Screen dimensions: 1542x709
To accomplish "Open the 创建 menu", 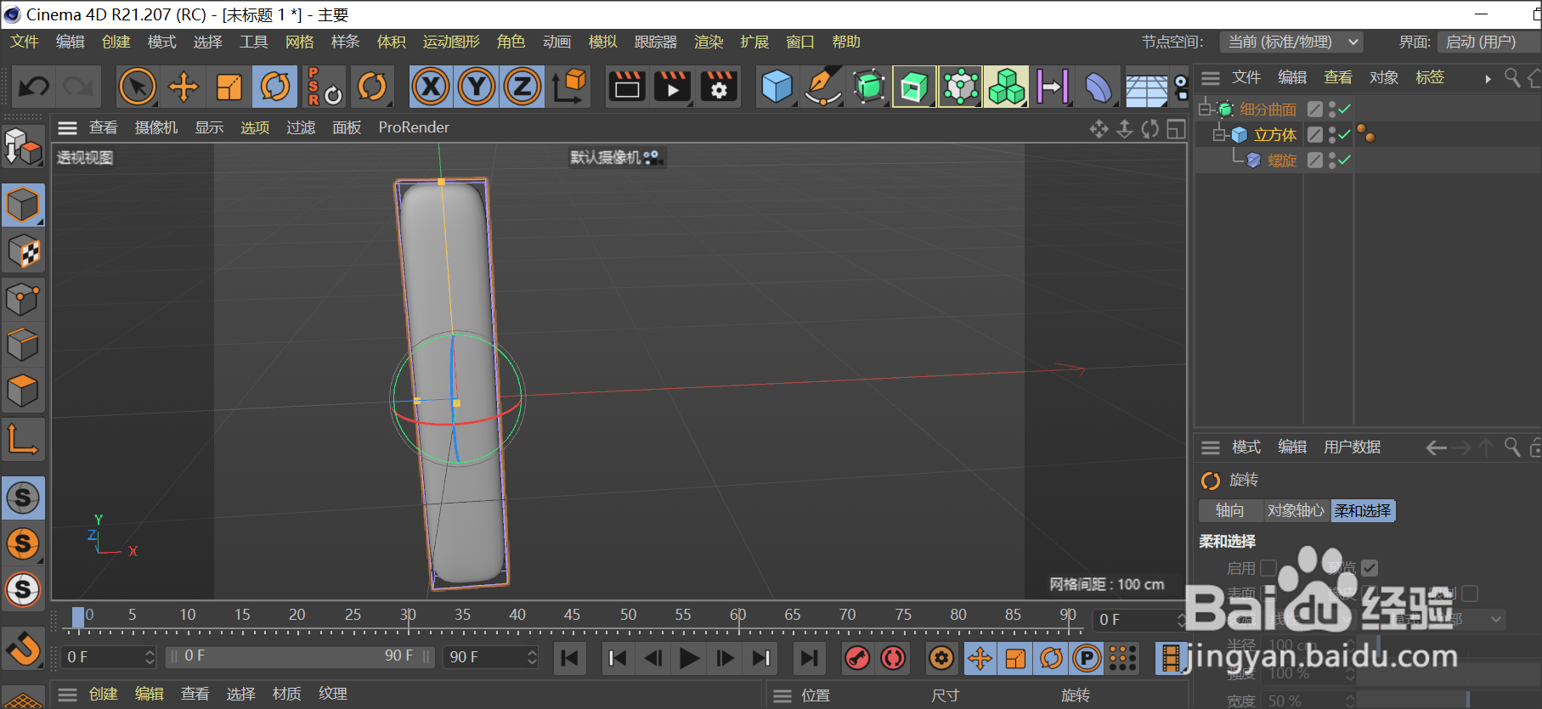I will click(116, 42).
